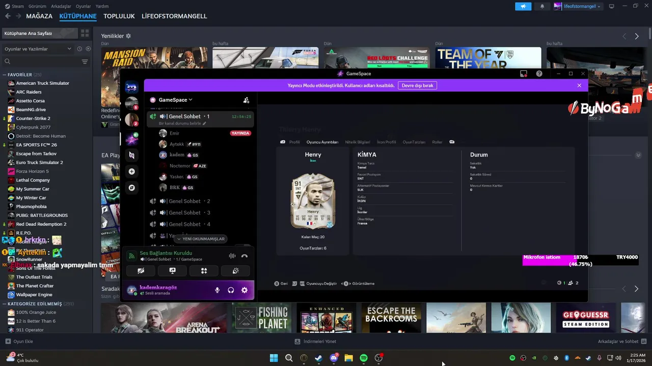Open the Discover servers compass icon
The height and width of the screenshot is (366, 652).
coord(131,188)
